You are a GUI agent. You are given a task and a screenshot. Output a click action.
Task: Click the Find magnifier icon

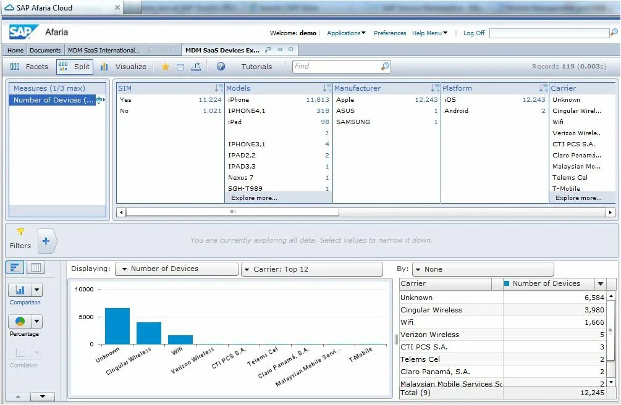(x=385, y=66)
